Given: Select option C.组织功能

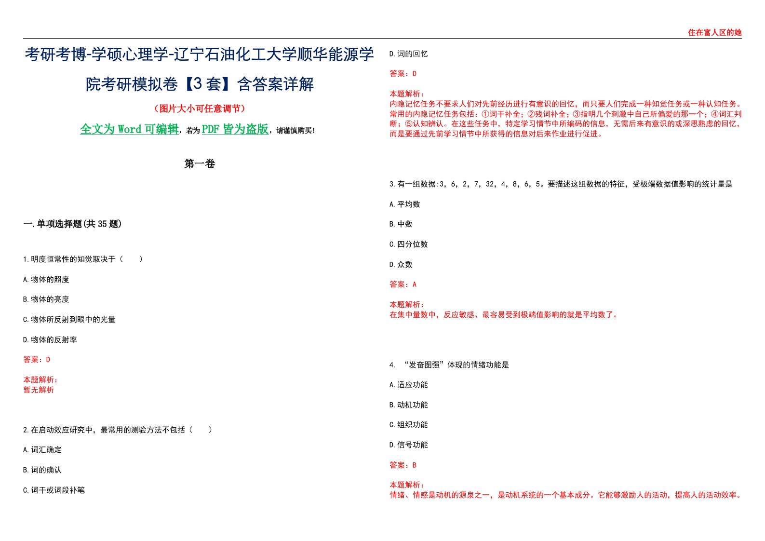Looking at the screenshot, I should click(x=409, y=425).
